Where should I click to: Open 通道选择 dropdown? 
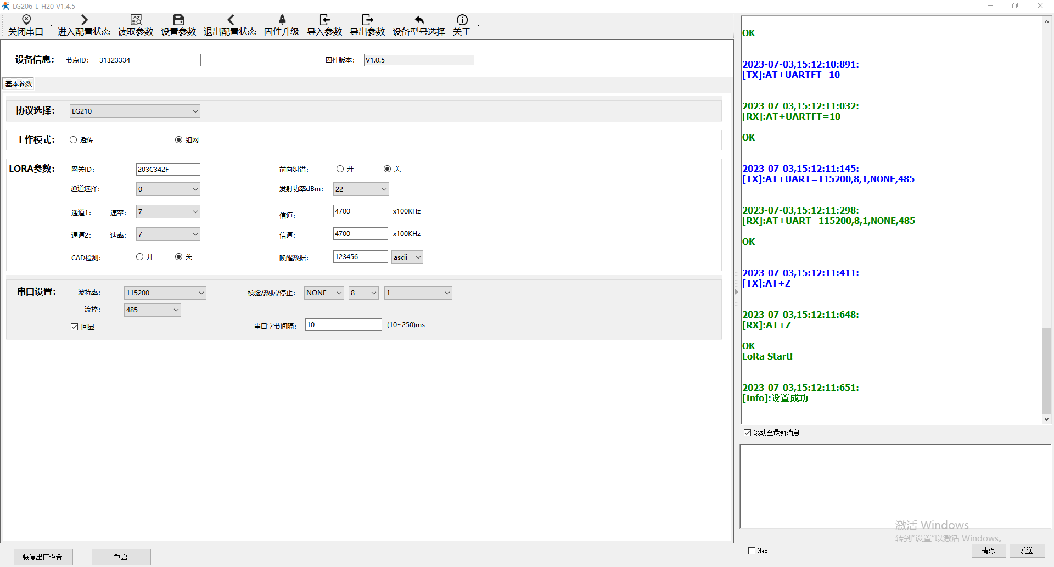point(168,189)
